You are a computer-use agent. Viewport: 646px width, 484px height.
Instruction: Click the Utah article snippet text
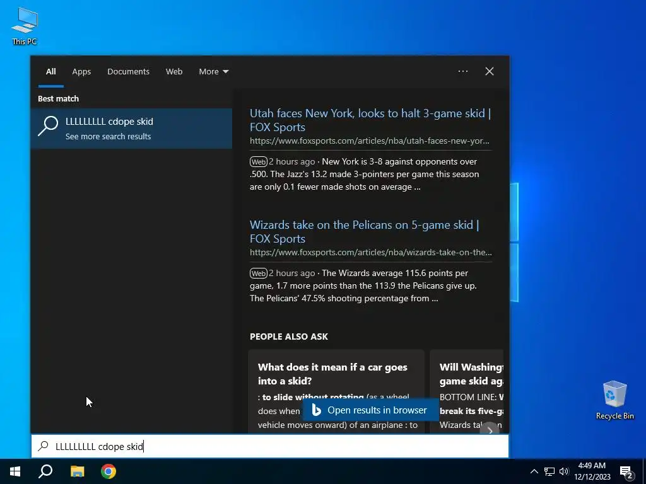[365, 174]
